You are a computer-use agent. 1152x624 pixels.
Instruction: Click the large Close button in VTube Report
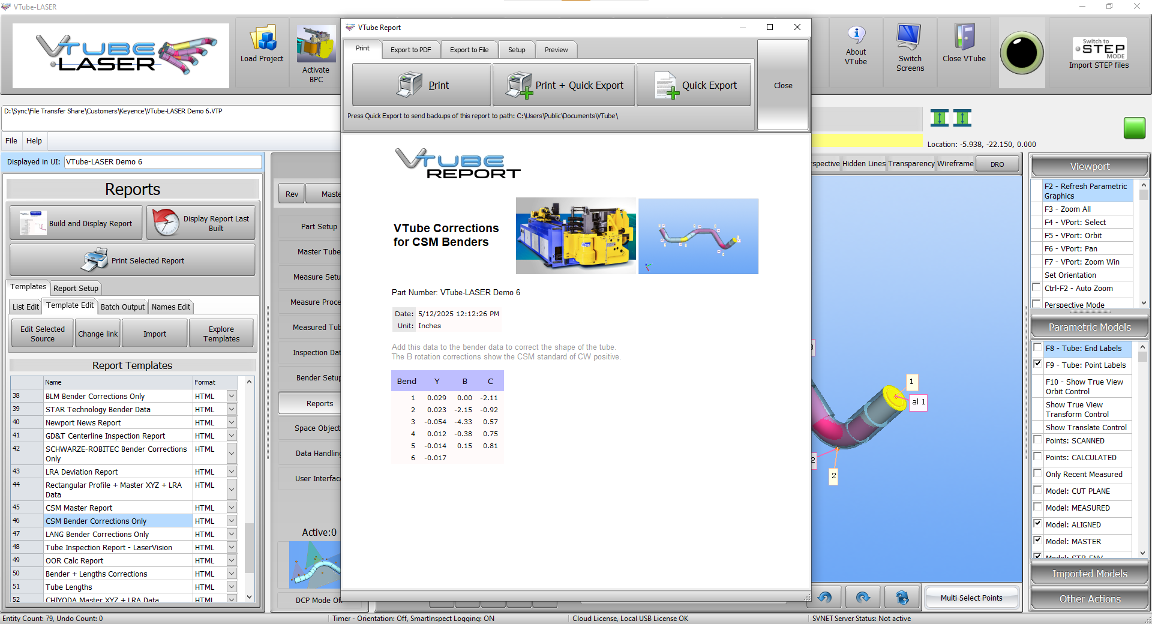click(x=783, y=85)
